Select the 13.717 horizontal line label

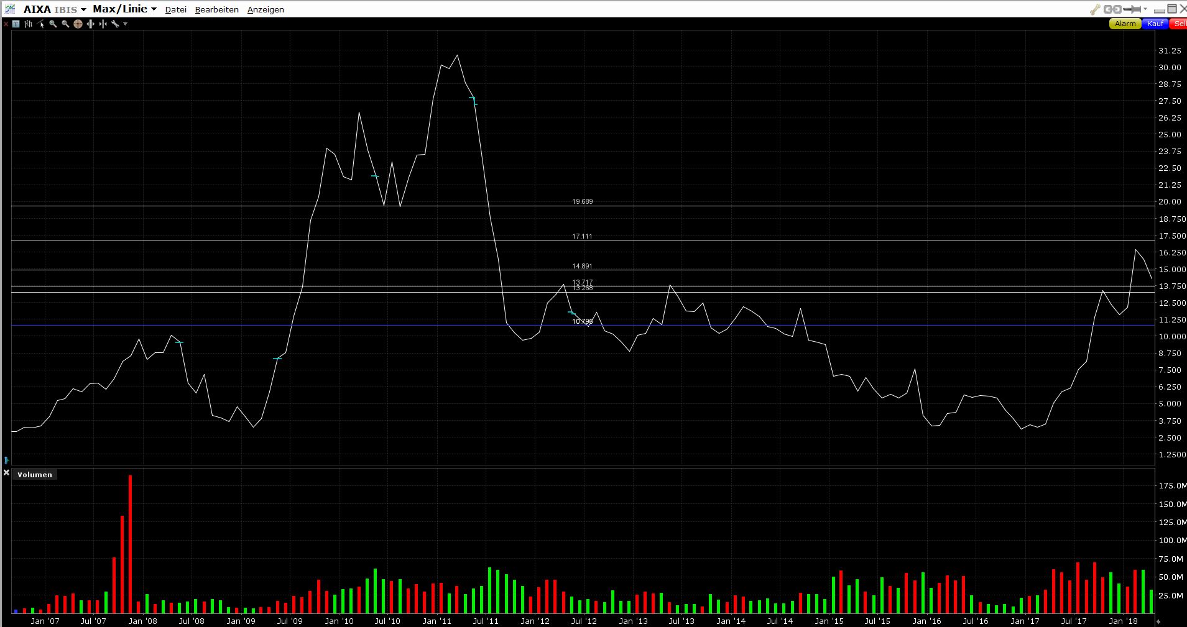click(x=582, y=282)
